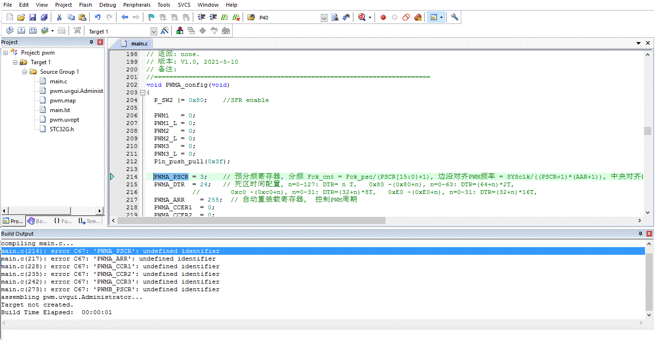
Task: Build the target files
Action: (x=21, y=31)
